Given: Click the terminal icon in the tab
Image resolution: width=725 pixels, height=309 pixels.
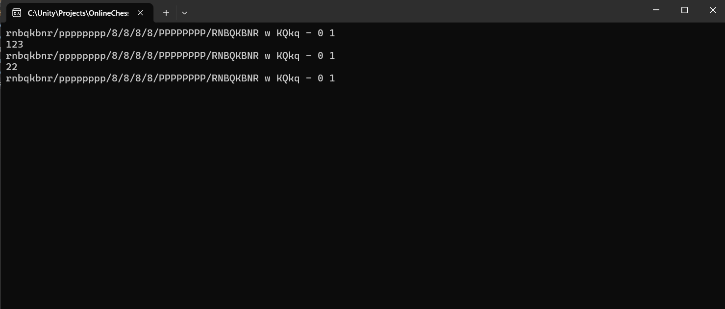Looking at the screenshot, I should point(17,13).
